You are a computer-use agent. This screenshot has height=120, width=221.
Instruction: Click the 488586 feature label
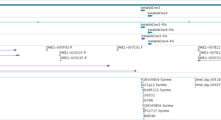coord(149,116)
